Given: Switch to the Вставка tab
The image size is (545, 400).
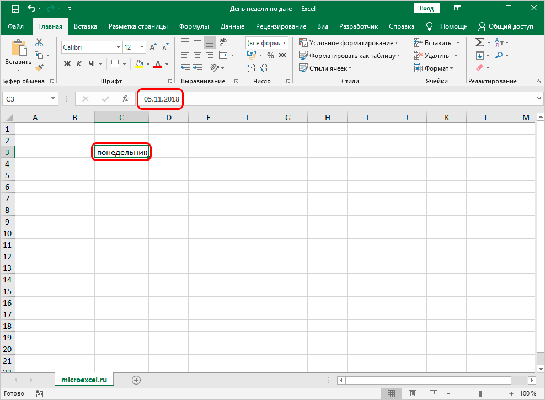Looking at the screenshot, I should pos(85,26).
